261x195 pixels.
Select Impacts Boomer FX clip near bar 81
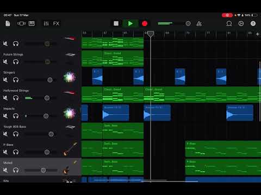[x=240, y=113]
